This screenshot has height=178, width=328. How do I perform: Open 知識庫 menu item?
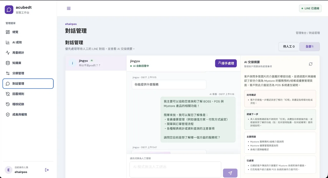coord(28,63)
